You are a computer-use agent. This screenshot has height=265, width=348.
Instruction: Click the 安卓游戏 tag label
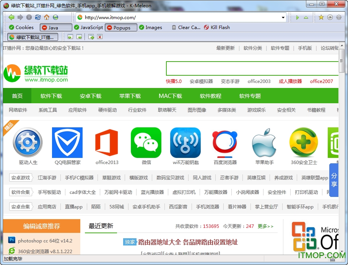[x=21, y=177]
